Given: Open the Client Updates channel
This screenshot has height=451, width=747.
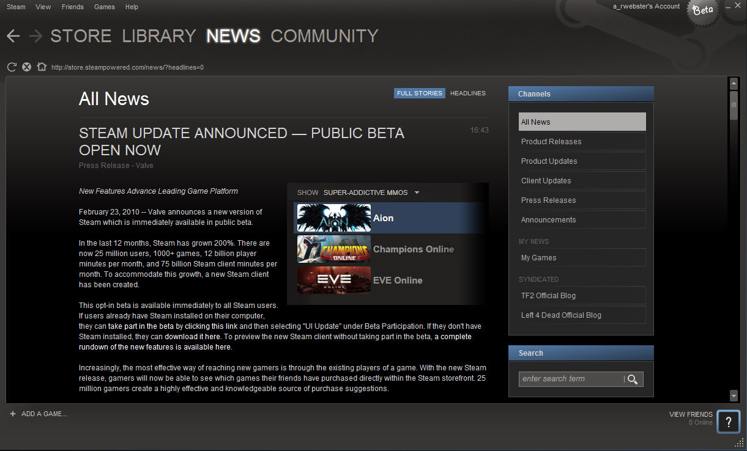Looking at the screenshot, I should pyautogui.click(x=582, y=180).
